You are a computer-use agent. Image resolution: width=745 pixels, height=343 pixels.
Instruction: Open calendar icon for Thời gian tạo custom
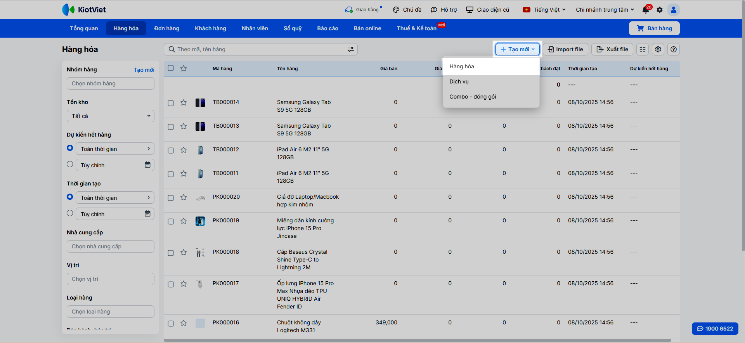147,214
